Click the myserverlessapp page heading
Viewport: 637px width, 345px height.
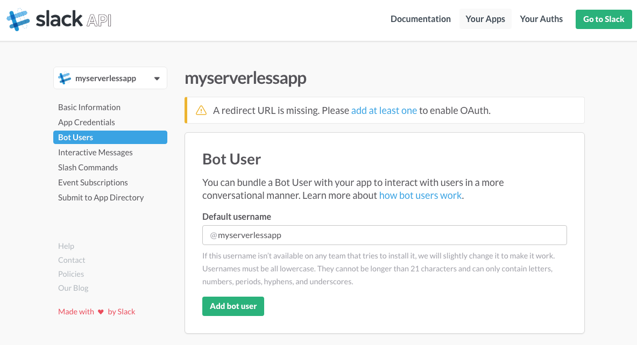point(245,78)
